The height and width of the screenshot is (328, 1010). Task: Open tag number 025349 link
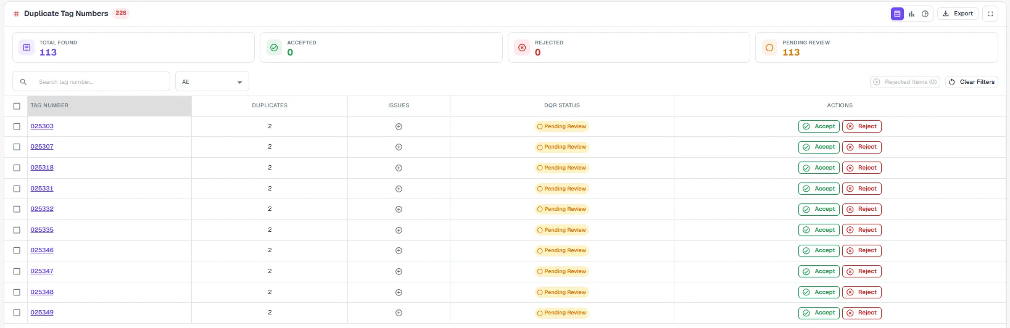coord(42,312)
